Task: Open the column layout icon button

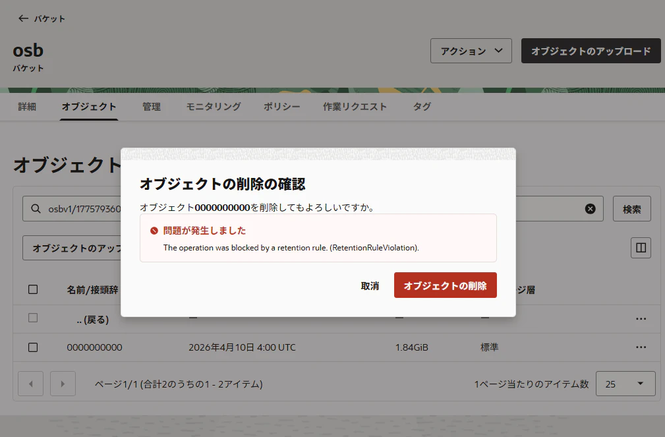Action: click(x=641, y=248)
